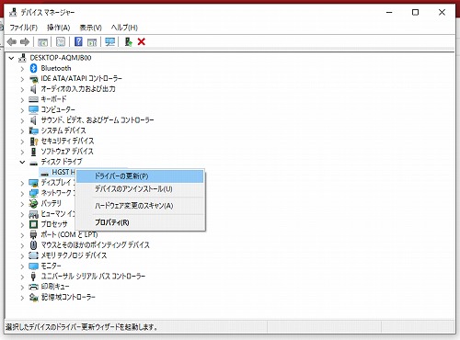Expand the キーボード category
The width and height of the screenshot is (460, 340).
tap(22, 100)
